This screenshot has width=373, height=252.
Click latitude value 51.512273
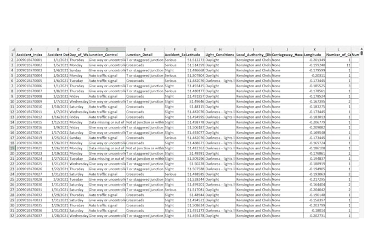pyautogui.click(x=195, y=60)
